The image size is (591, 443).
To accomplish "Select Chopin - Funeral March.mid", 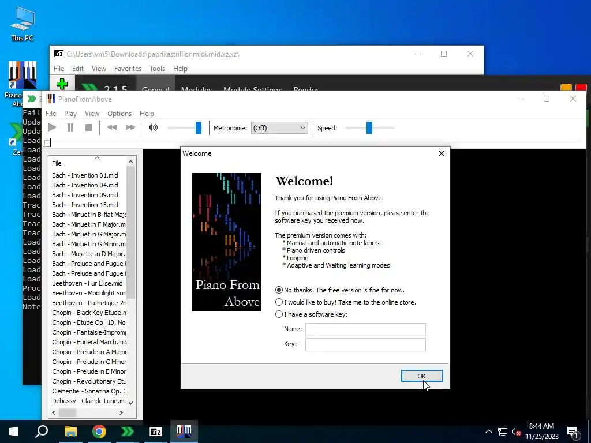I will [88, 341].
